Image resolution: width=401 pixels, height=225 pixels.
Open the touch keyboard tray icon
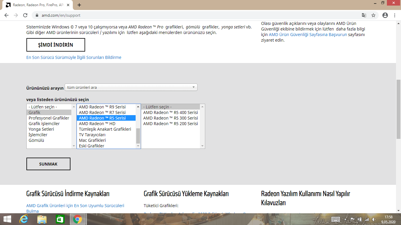(x=336, y=219)
